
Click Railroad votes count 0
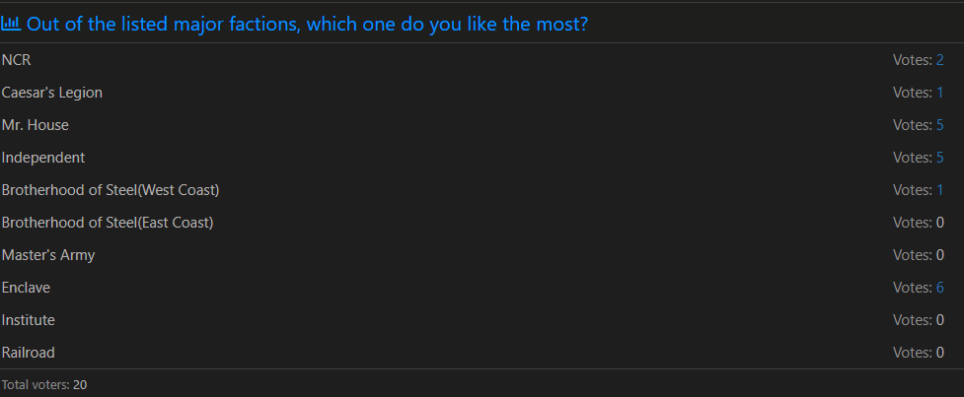pyautogui.click(x=939, y=353)
